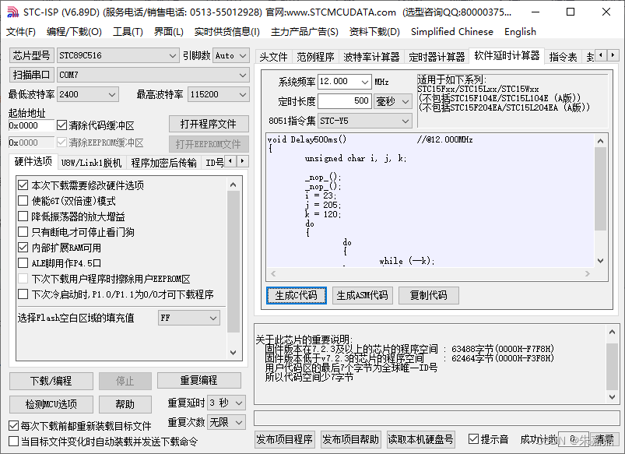Screen dimensions: 625x454
Task: Click code box scroll down arrow
Action: coord(600,261)
